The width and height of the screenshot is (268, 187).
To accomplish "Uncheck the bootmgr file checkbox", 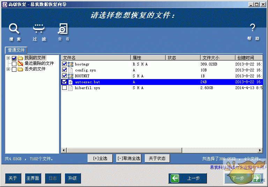I will [65, 64].
